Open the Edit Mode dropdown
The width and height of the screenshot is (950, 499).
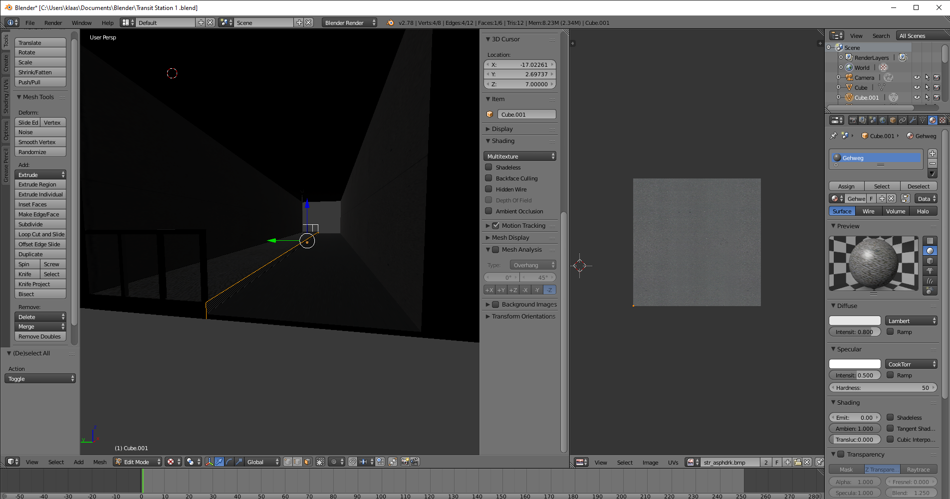[138, 462]
